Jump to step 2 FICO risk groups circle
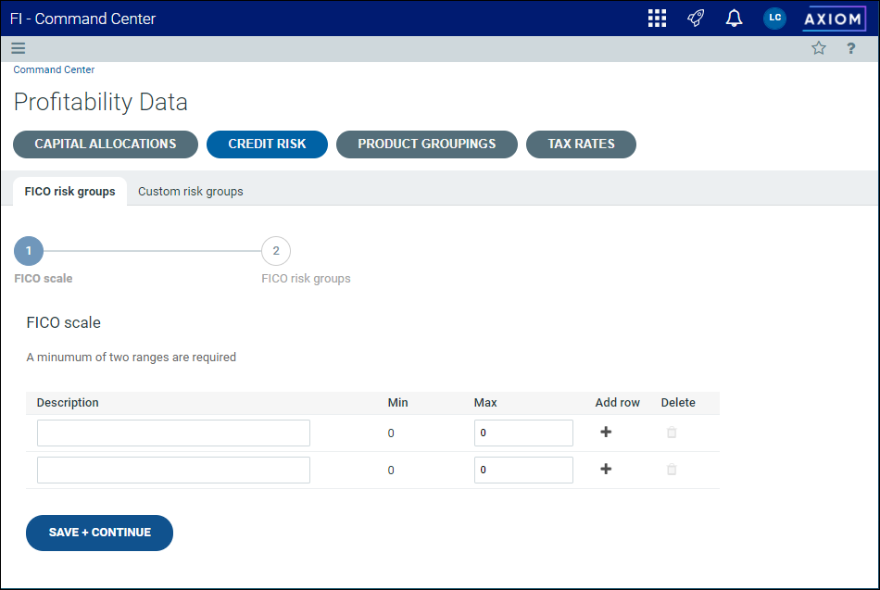 click(x=276, y=251)
